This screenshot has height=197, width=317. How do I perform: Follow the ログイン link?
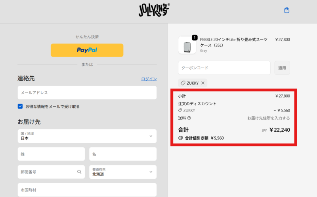[149, 79]
